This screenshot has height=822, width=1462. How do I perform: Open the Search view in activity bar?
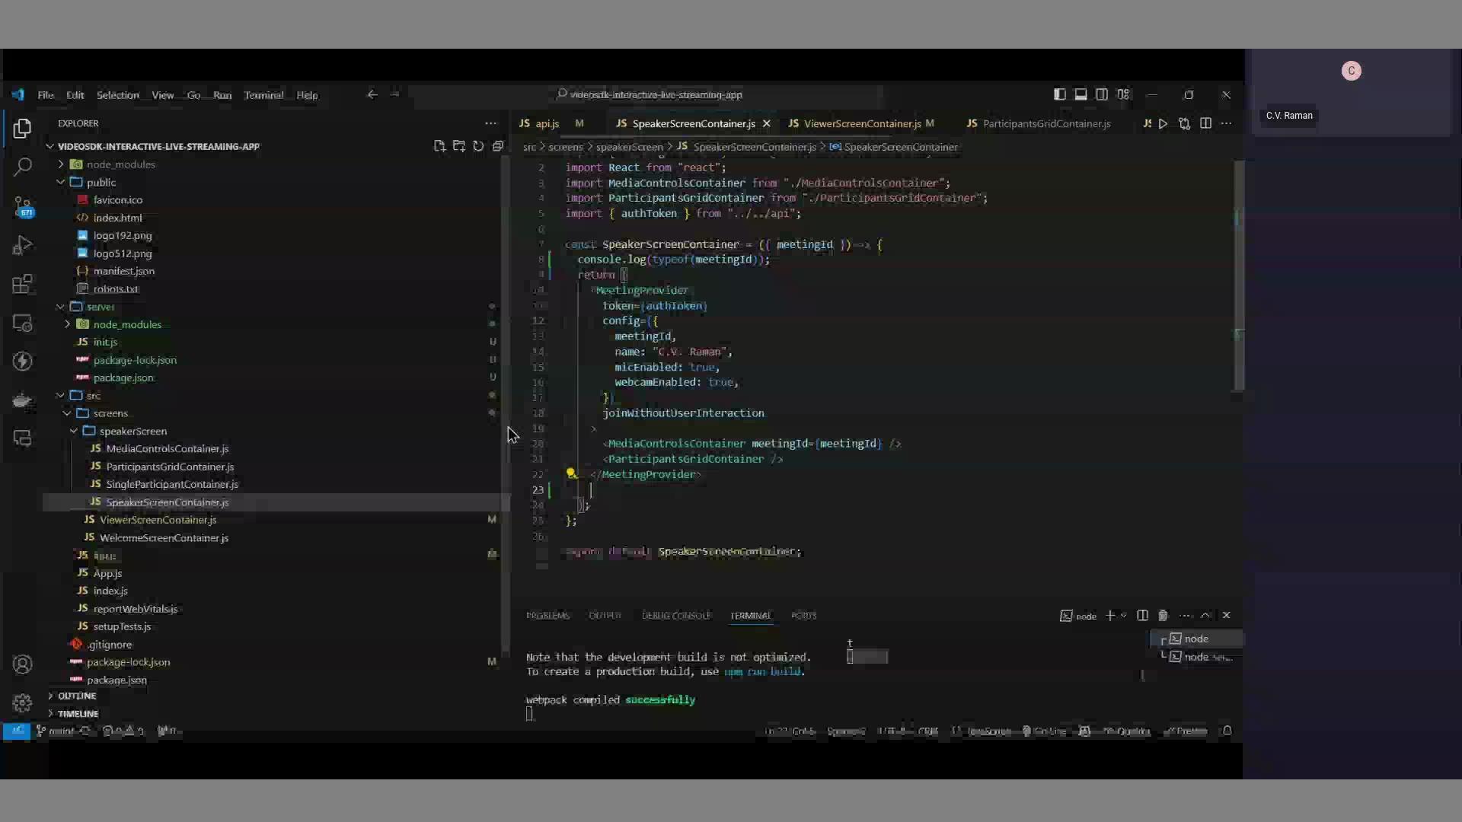22,167
